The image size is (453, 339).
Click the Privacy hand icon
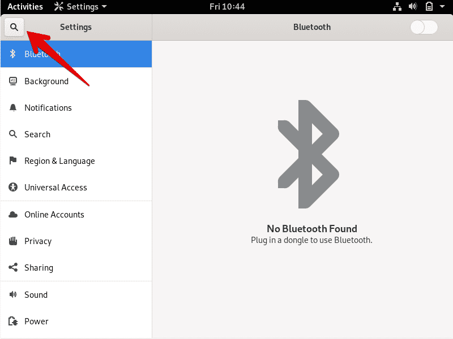pos(13,241)
